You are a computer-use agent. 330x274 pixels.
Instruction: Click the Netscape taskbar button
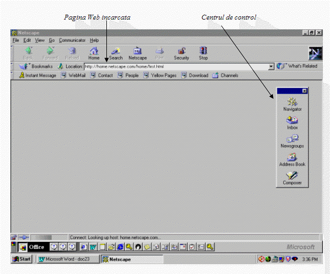pyautogui.click(x=132, y=259)
